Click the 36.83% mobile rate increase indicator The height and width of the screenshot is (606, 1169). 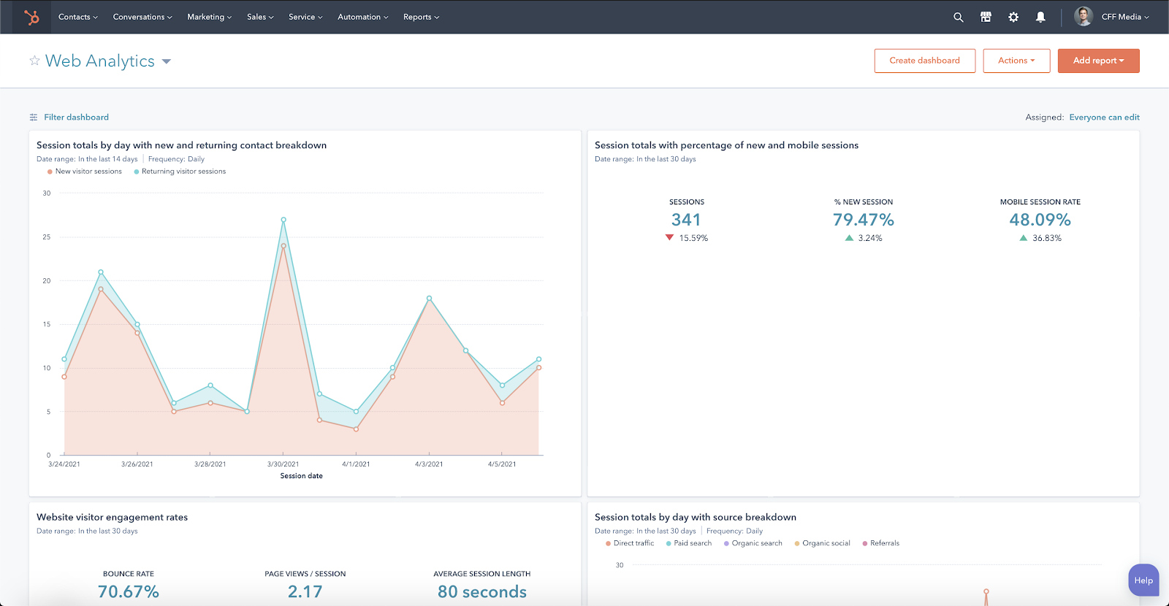[x=1040, y=238]
